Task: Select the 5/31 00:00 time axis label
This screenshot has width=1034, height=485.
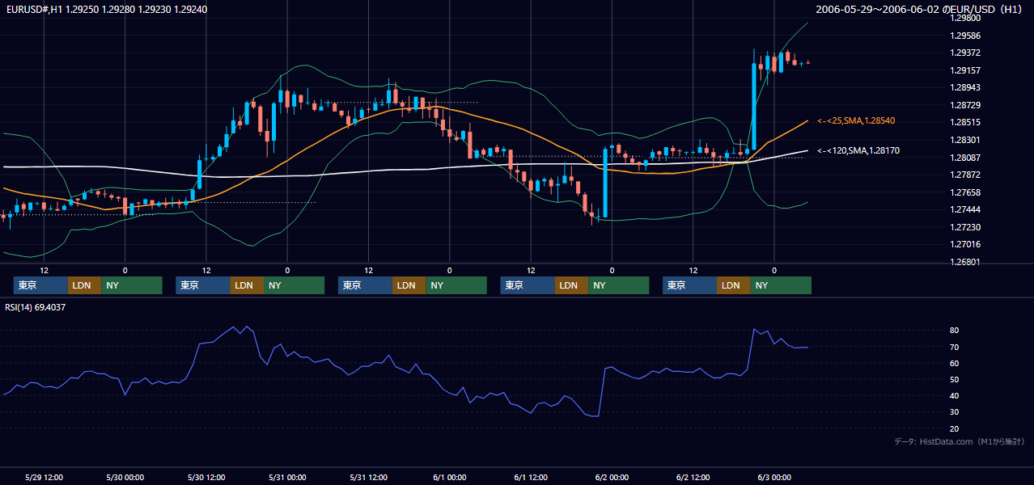Action: 287,477
